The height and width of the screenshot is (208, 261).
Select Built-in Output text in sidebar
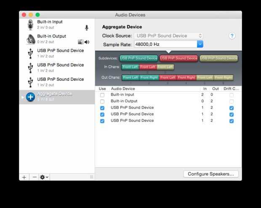pyautogui.click(x=52, y=36)
